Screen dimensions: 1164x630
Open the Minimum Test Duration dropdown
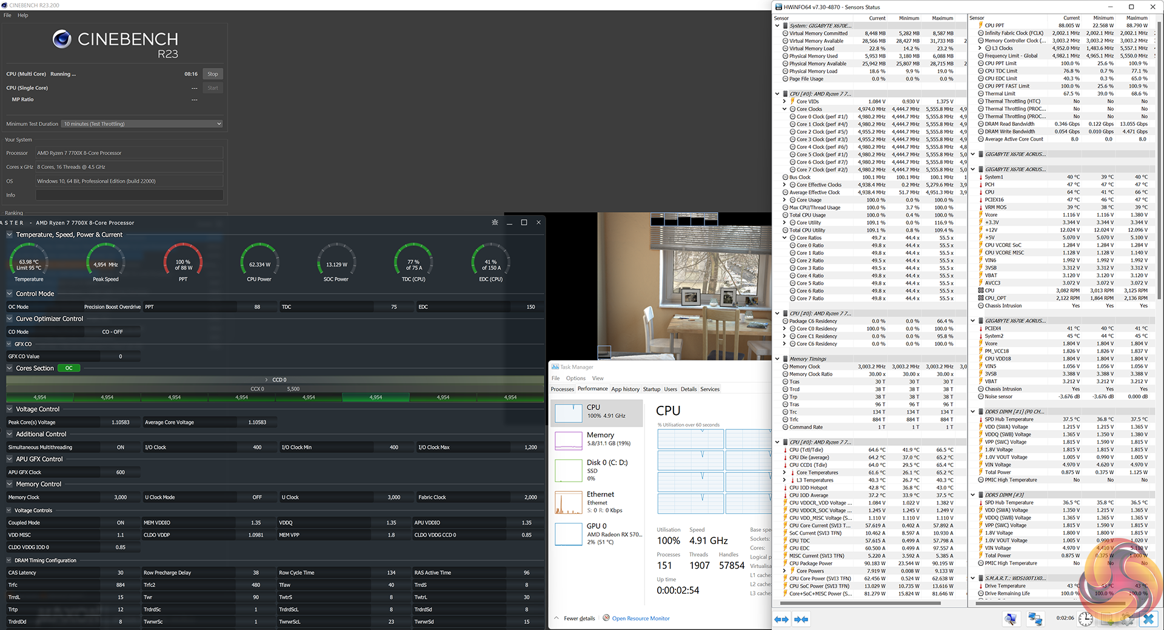pyautogui.click(x=142, y=124)
